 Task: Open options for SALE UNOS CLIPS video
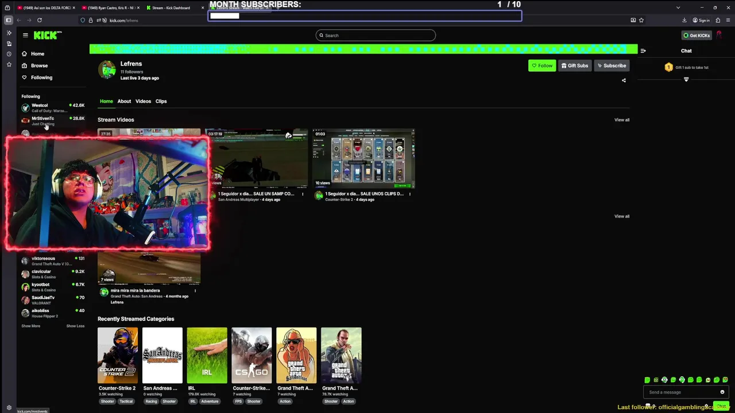click(x=409, y=194)
